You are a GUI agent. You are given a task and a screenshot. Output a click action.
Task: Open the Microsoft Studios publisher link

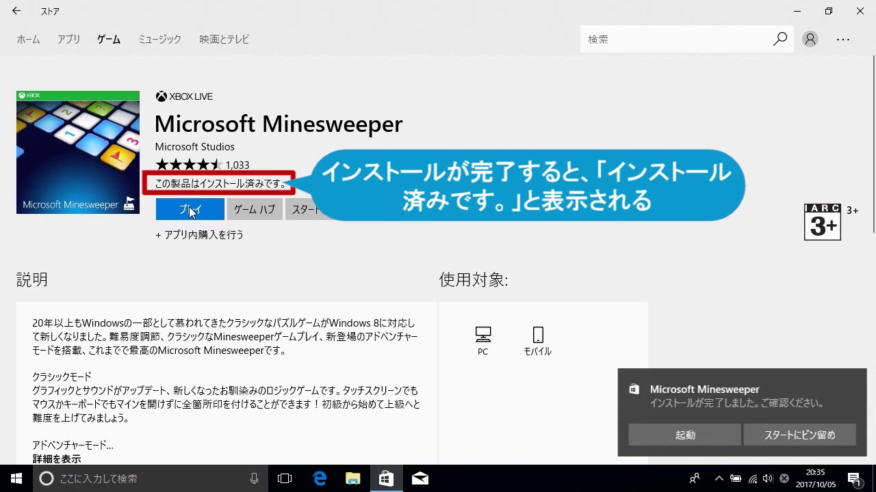[194, 147]
